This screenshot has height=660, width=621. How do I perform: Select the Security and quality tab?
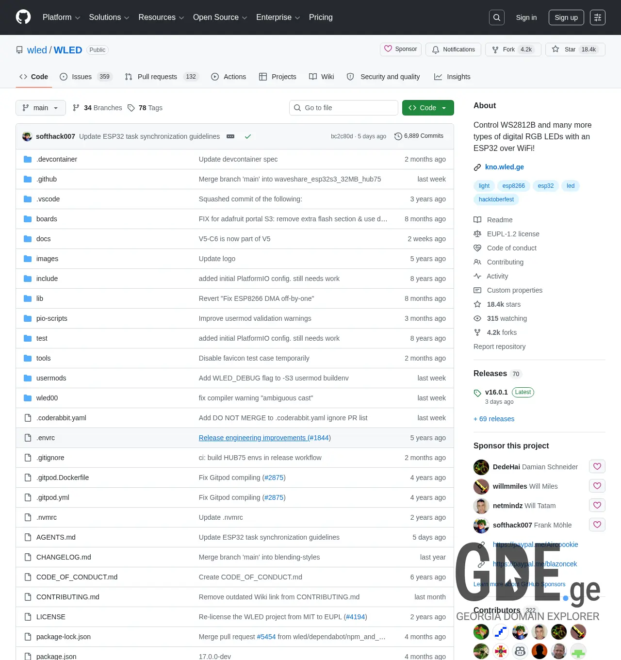(383, 77)
